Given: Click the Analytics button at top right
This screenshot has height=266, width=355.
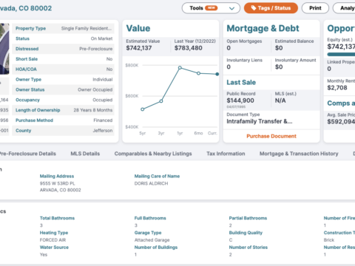Looking at the screenshot, I should pyautogui.click(x=344, y=8).
